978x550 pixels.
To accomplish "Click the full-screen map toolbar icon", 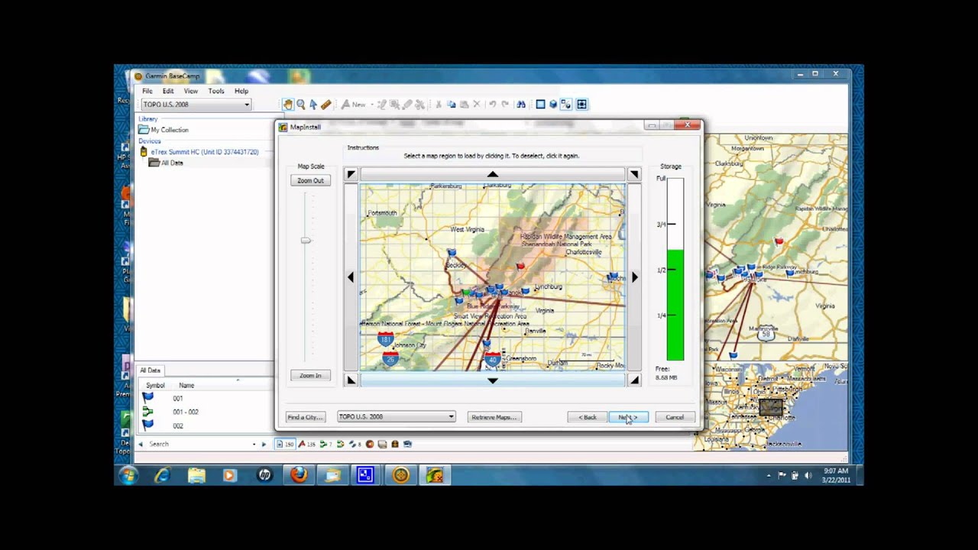I will [x=581, y=105].
